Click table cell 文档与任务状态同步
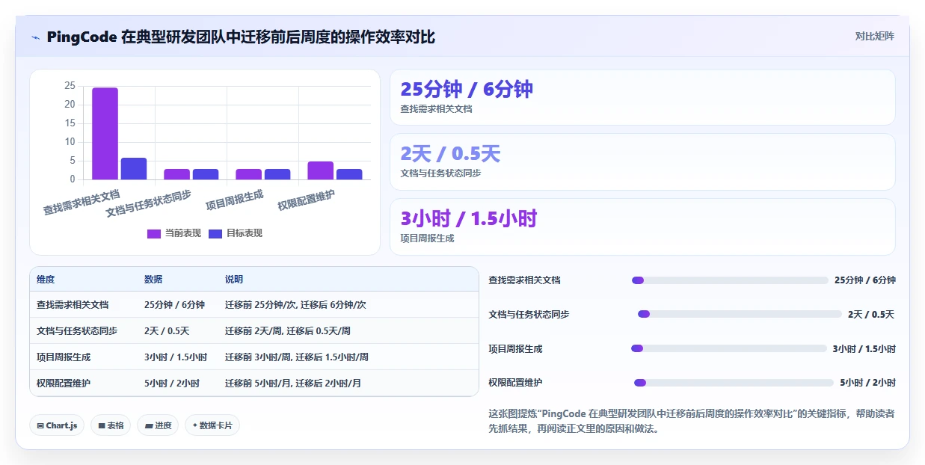 77,331
